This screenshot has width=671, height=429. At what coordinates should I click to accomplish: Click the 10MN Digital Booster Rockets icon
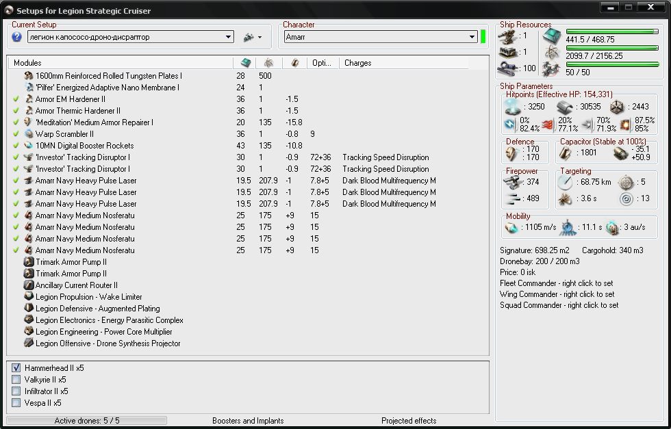29,146
